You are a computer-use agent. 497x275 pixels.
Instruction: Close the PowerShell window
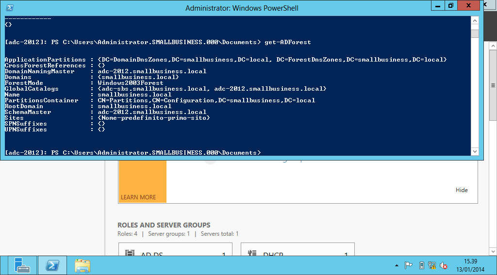[468, 5]
